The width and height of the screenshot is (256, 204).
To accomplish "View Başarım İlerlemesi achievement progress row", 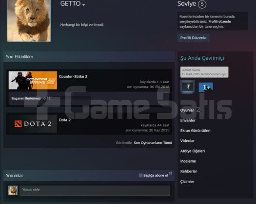I will (89, 98).
